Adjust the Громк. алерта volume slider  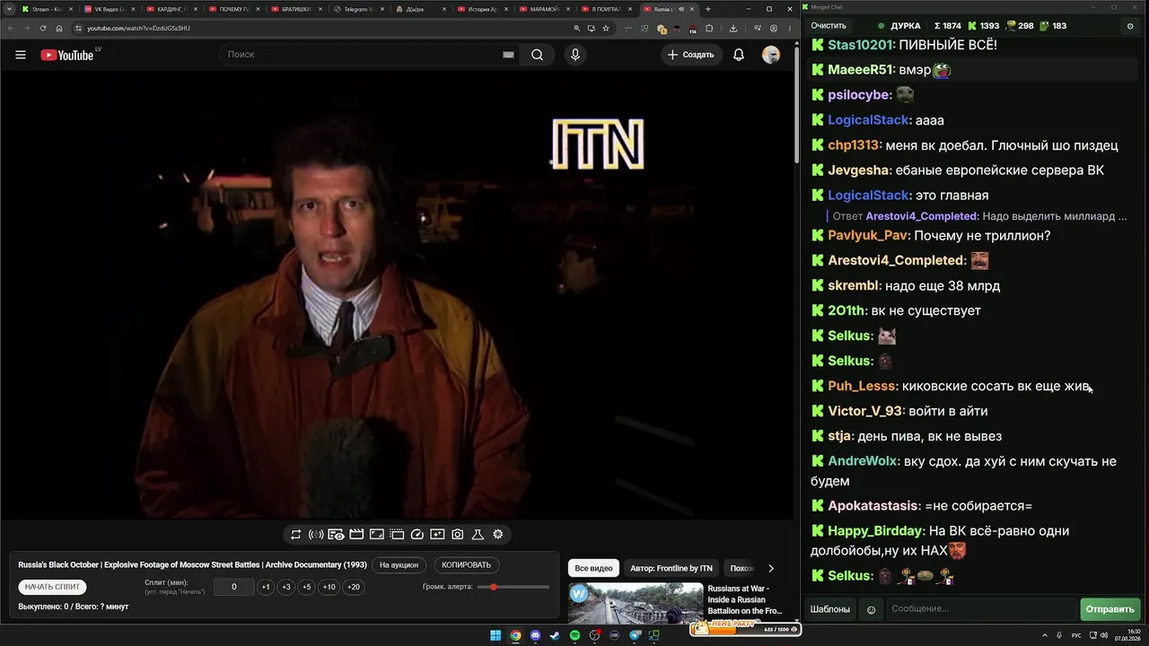coord(513,587)
